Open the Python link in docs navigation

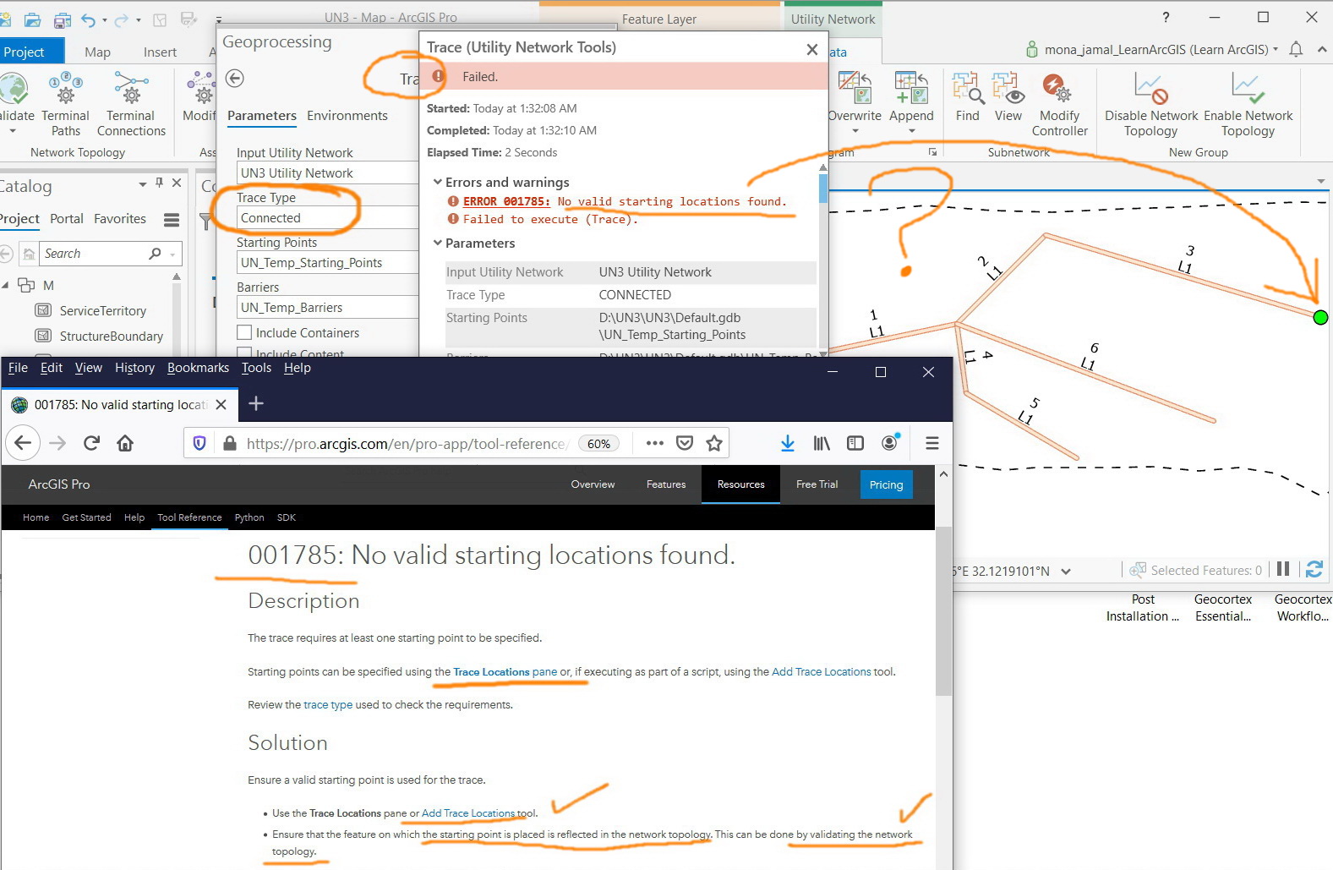coord(249,517)
